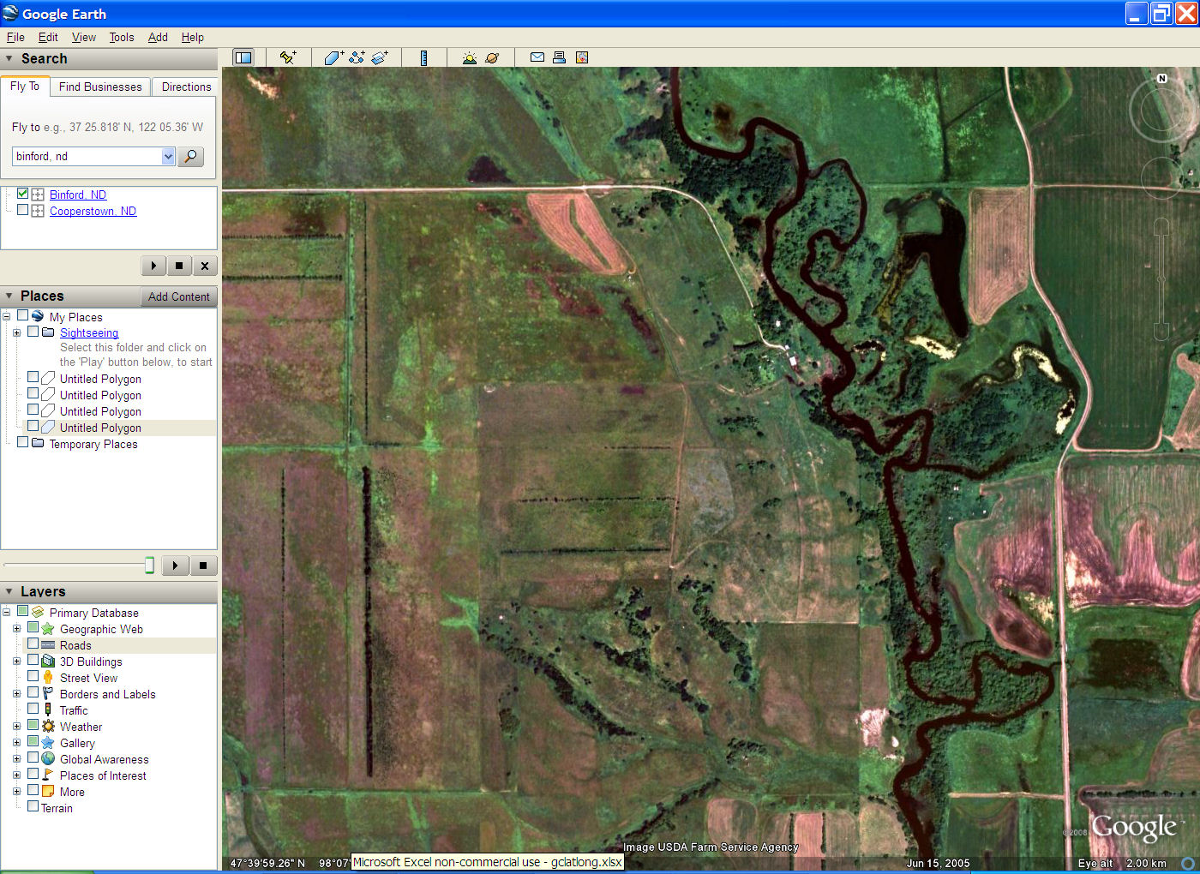Check the first Untitled Polygon
The width and height of the screenshot is (1200, 874).
[x=33, y=378]
